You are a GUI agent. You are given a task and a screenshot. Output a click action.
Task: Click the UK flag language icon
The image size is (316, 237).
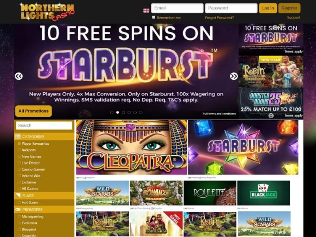pos(146,11)
